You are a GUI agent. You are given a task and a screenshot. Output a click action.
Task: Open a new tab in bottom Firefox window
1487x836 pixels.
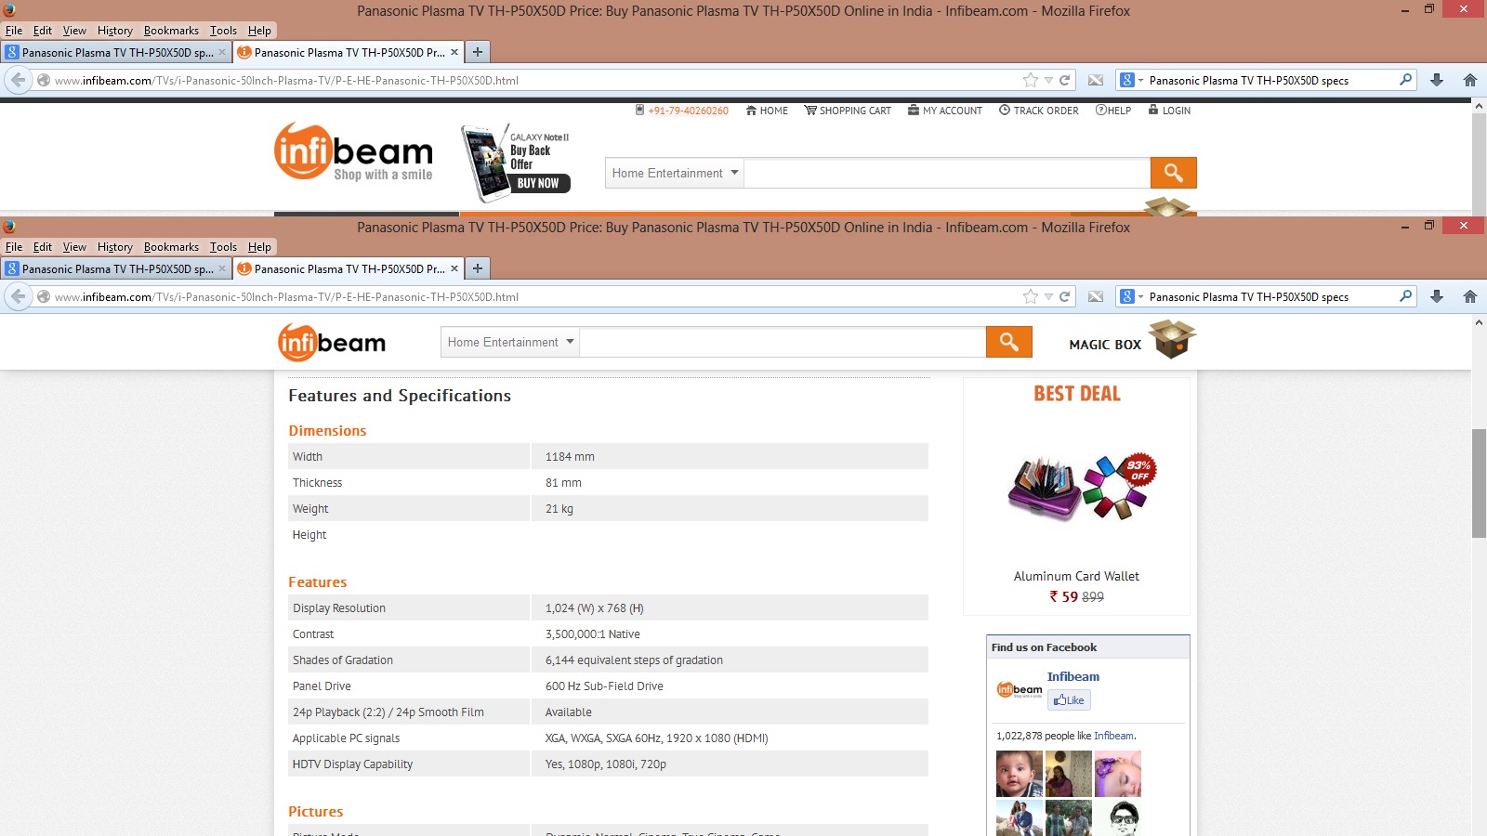[478, 268]
